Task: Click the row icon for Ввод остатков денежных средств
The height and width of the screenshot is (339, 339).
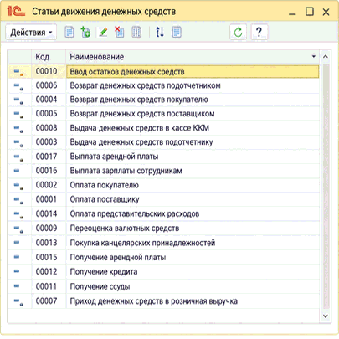Action: [18, 72]
